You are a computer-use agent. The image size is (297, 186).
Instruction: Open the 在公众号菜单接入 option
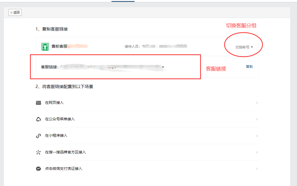[60, 119]
